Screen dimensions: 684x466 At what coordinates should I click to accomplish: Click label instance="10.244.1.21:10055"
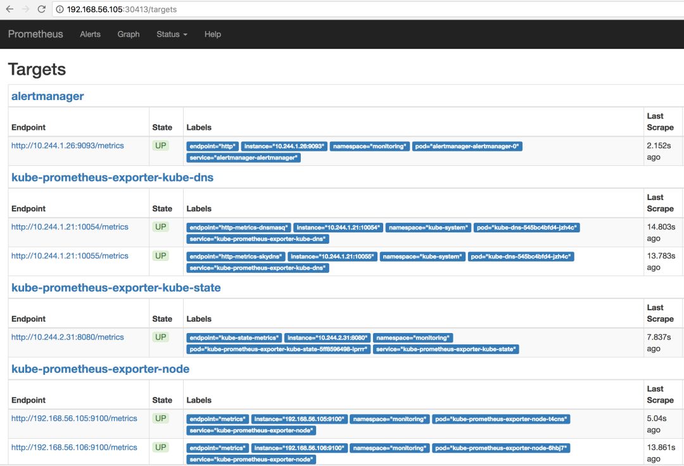point(332,256)
